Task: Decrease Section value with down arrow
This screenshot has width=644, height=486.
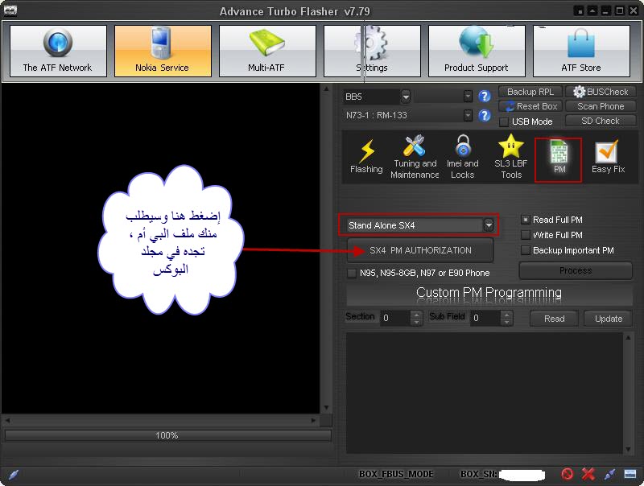Action: tap(416, 322)
